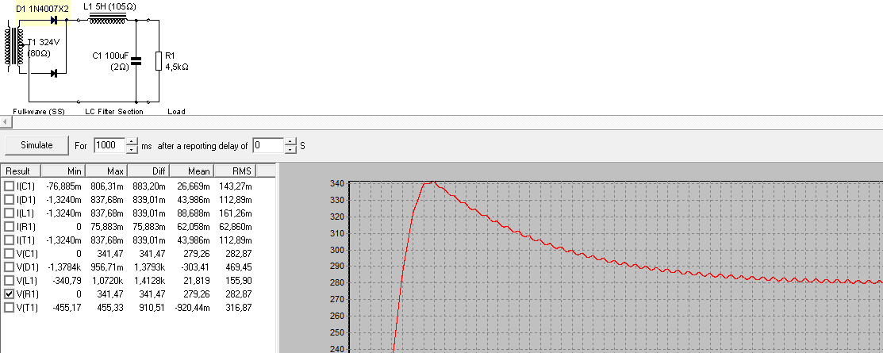Screen dimensions: 883x353
Task: Click the T1 324V transformer label
Action: [43, 42]
